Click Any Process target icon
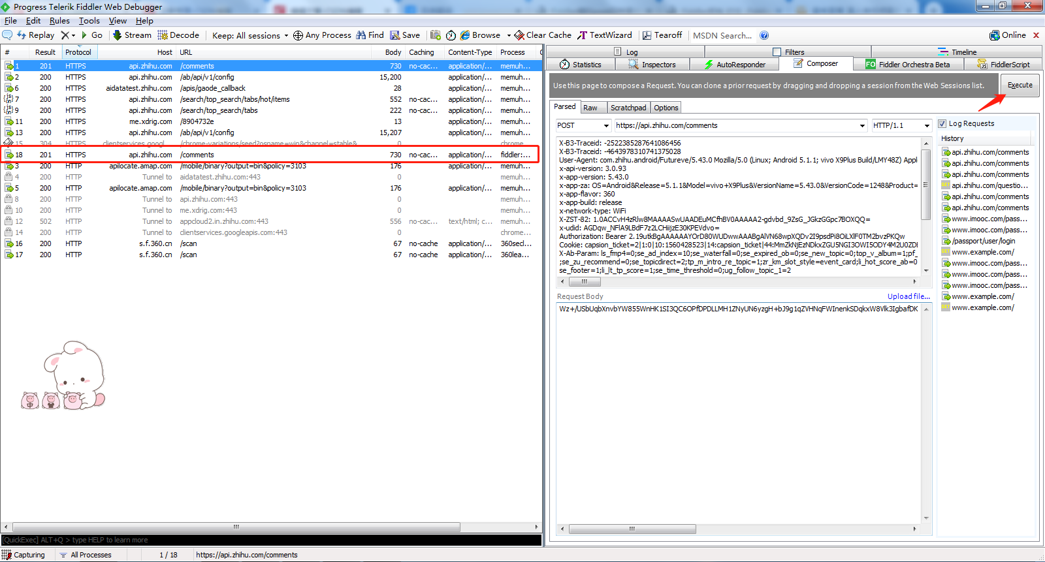 pos(298,35)
